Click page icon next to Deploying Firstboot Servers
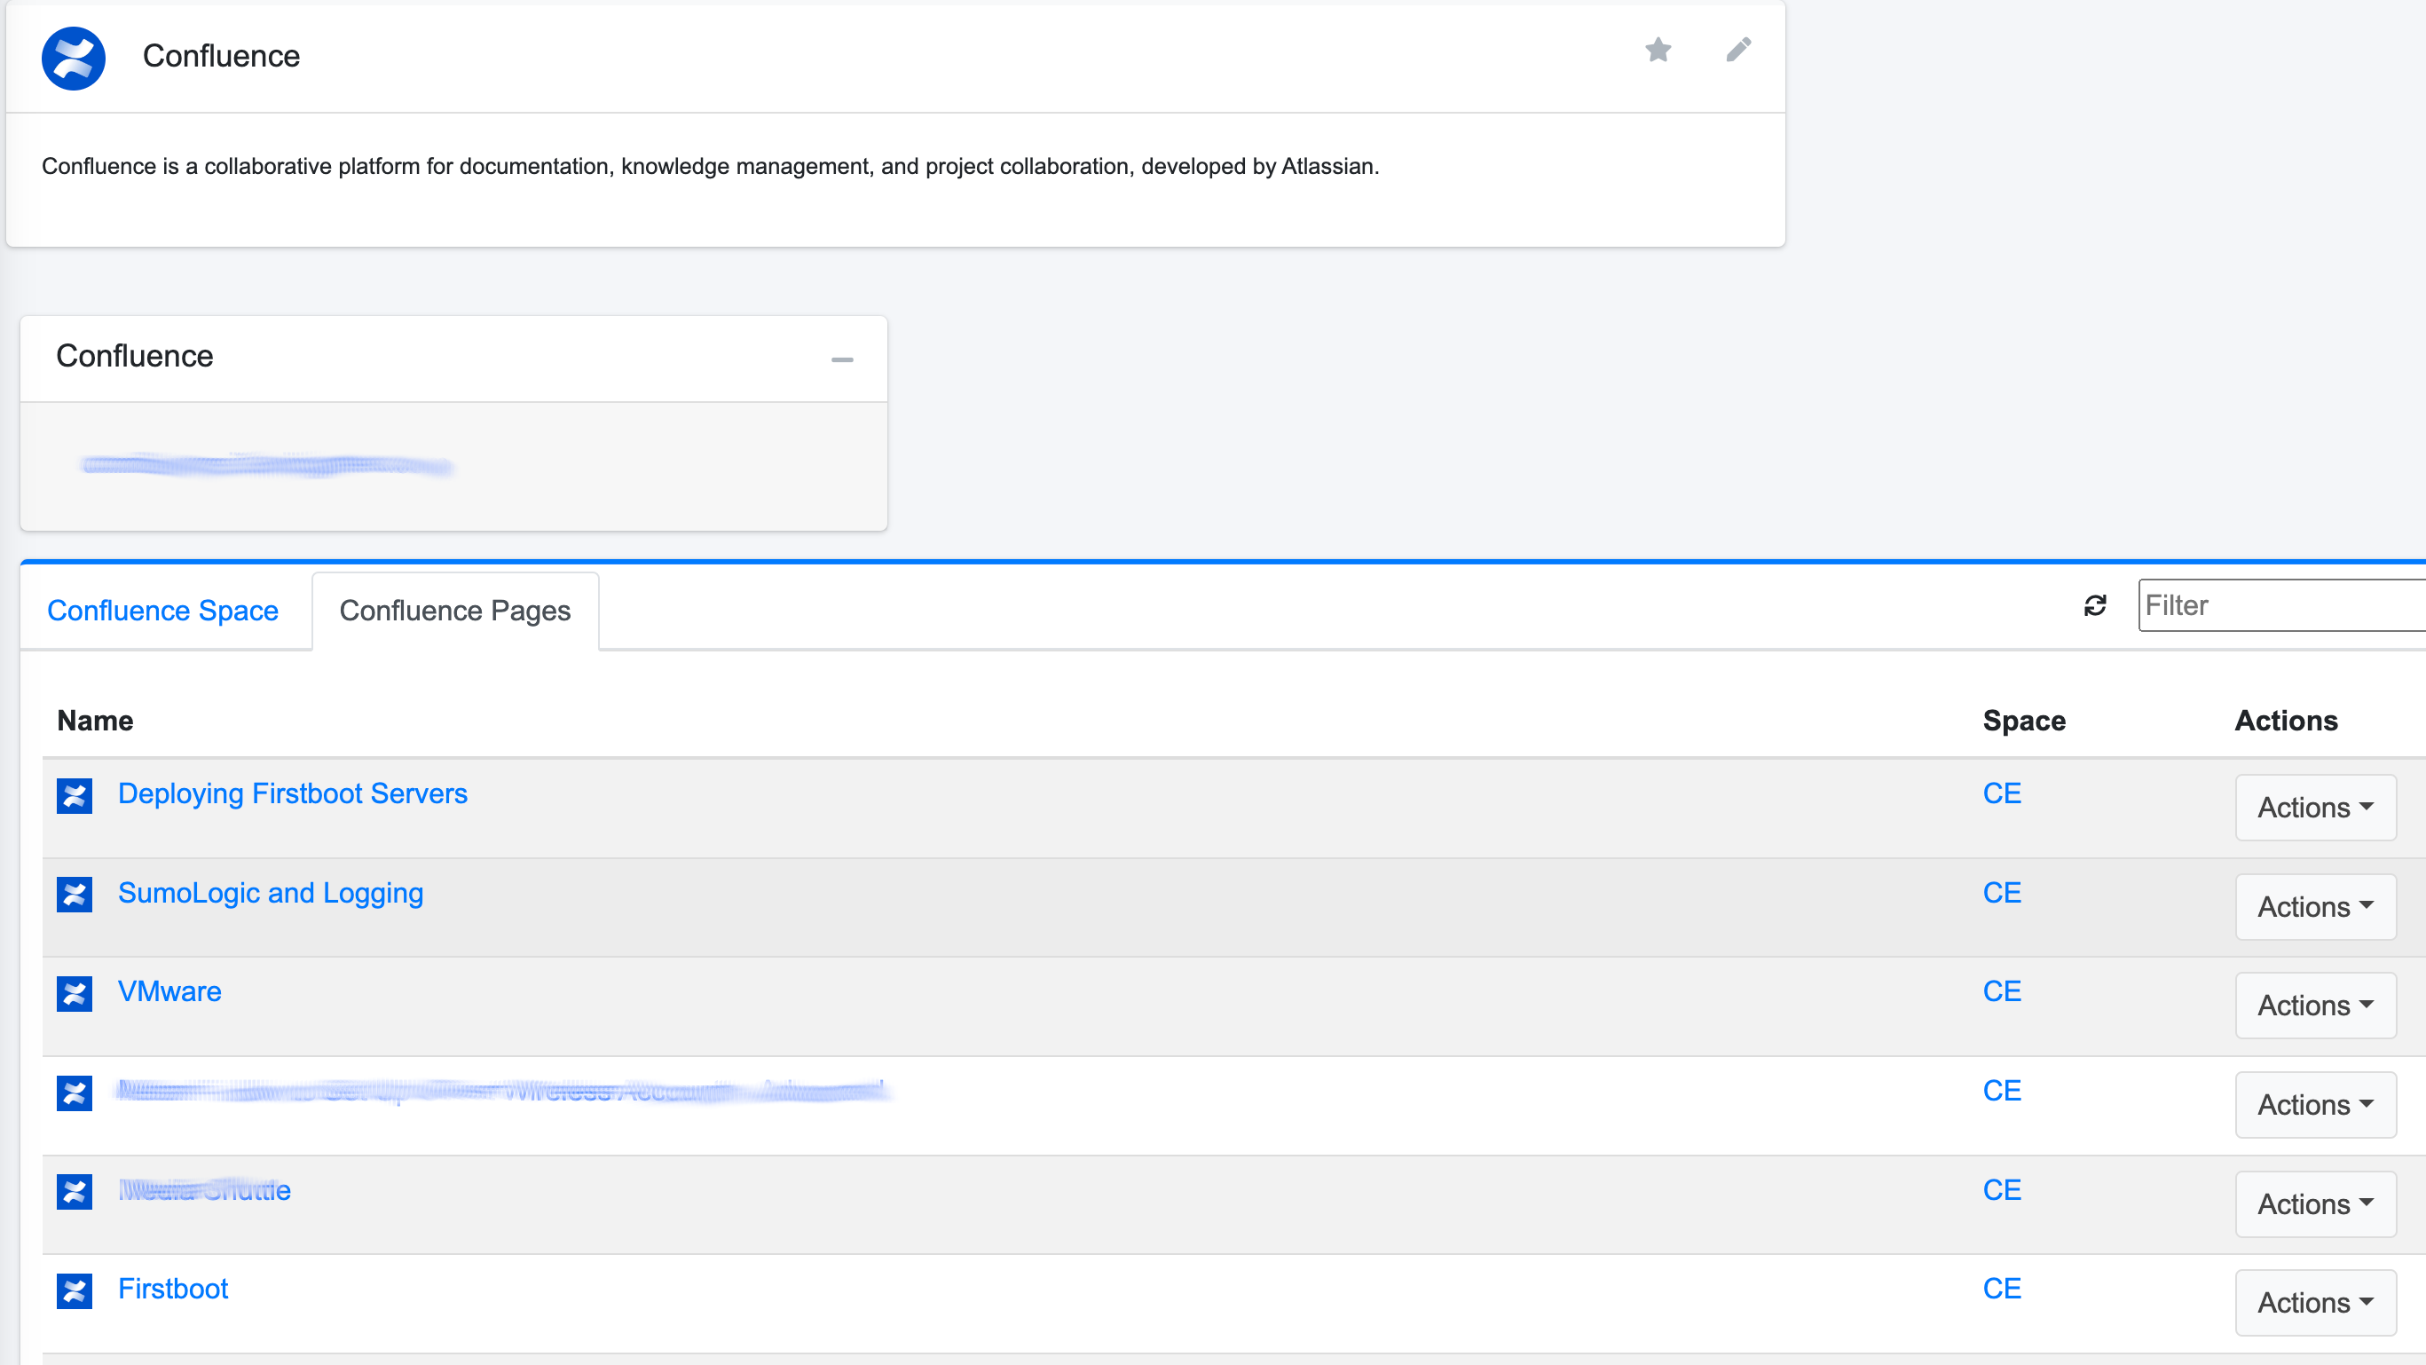The height and width of the screenshot is (1365, 2426). pyautogui.click(x=75, y=796)
